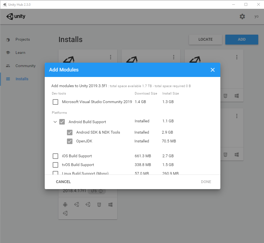
Task: Click HTML5 icon on the top-right install card
Action: 226,96
